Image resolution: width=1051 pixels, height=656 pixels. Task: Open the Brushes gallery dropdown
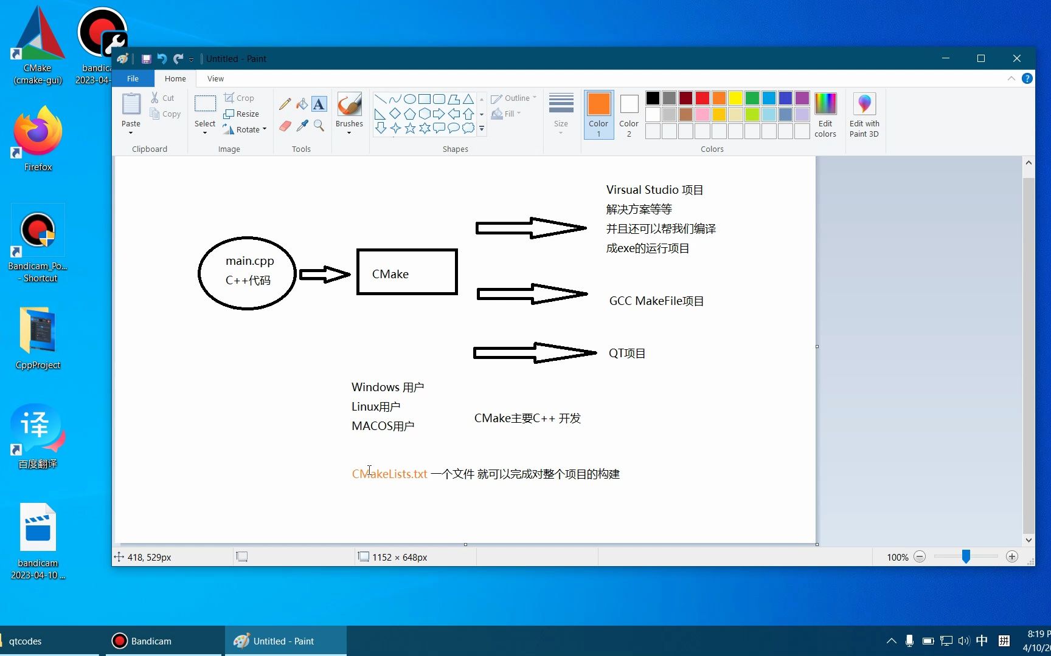pos(349,133)
